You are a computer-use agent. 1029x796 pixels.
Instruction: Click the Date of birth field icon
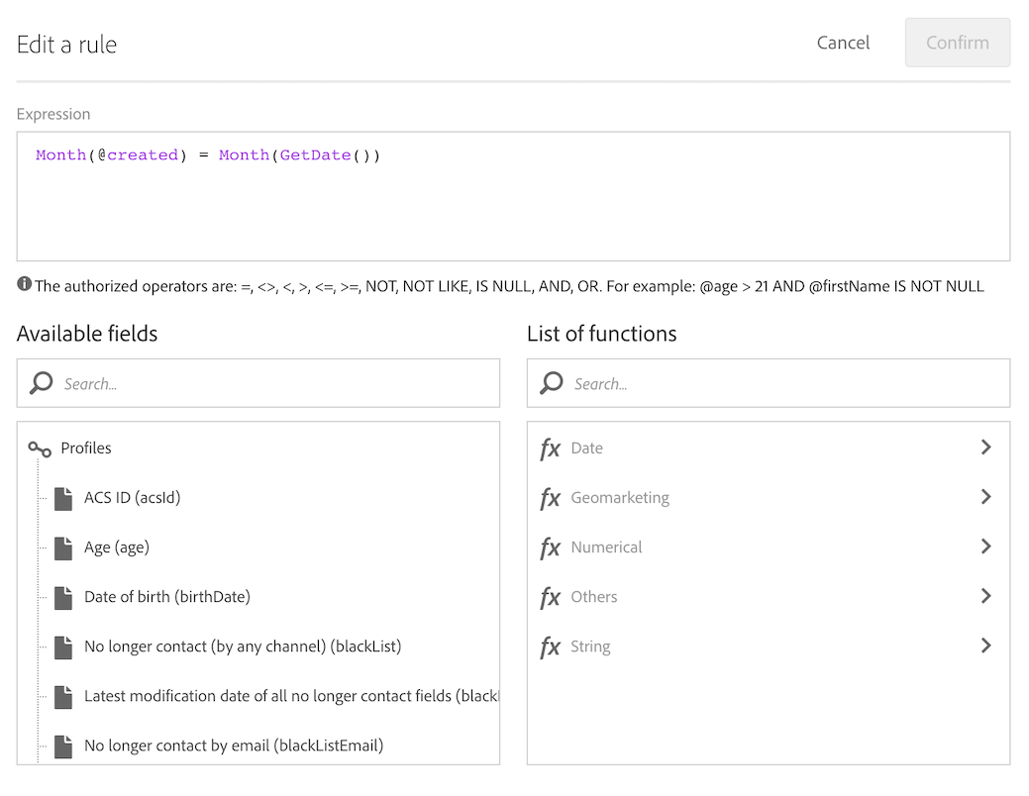click(63, 597)
